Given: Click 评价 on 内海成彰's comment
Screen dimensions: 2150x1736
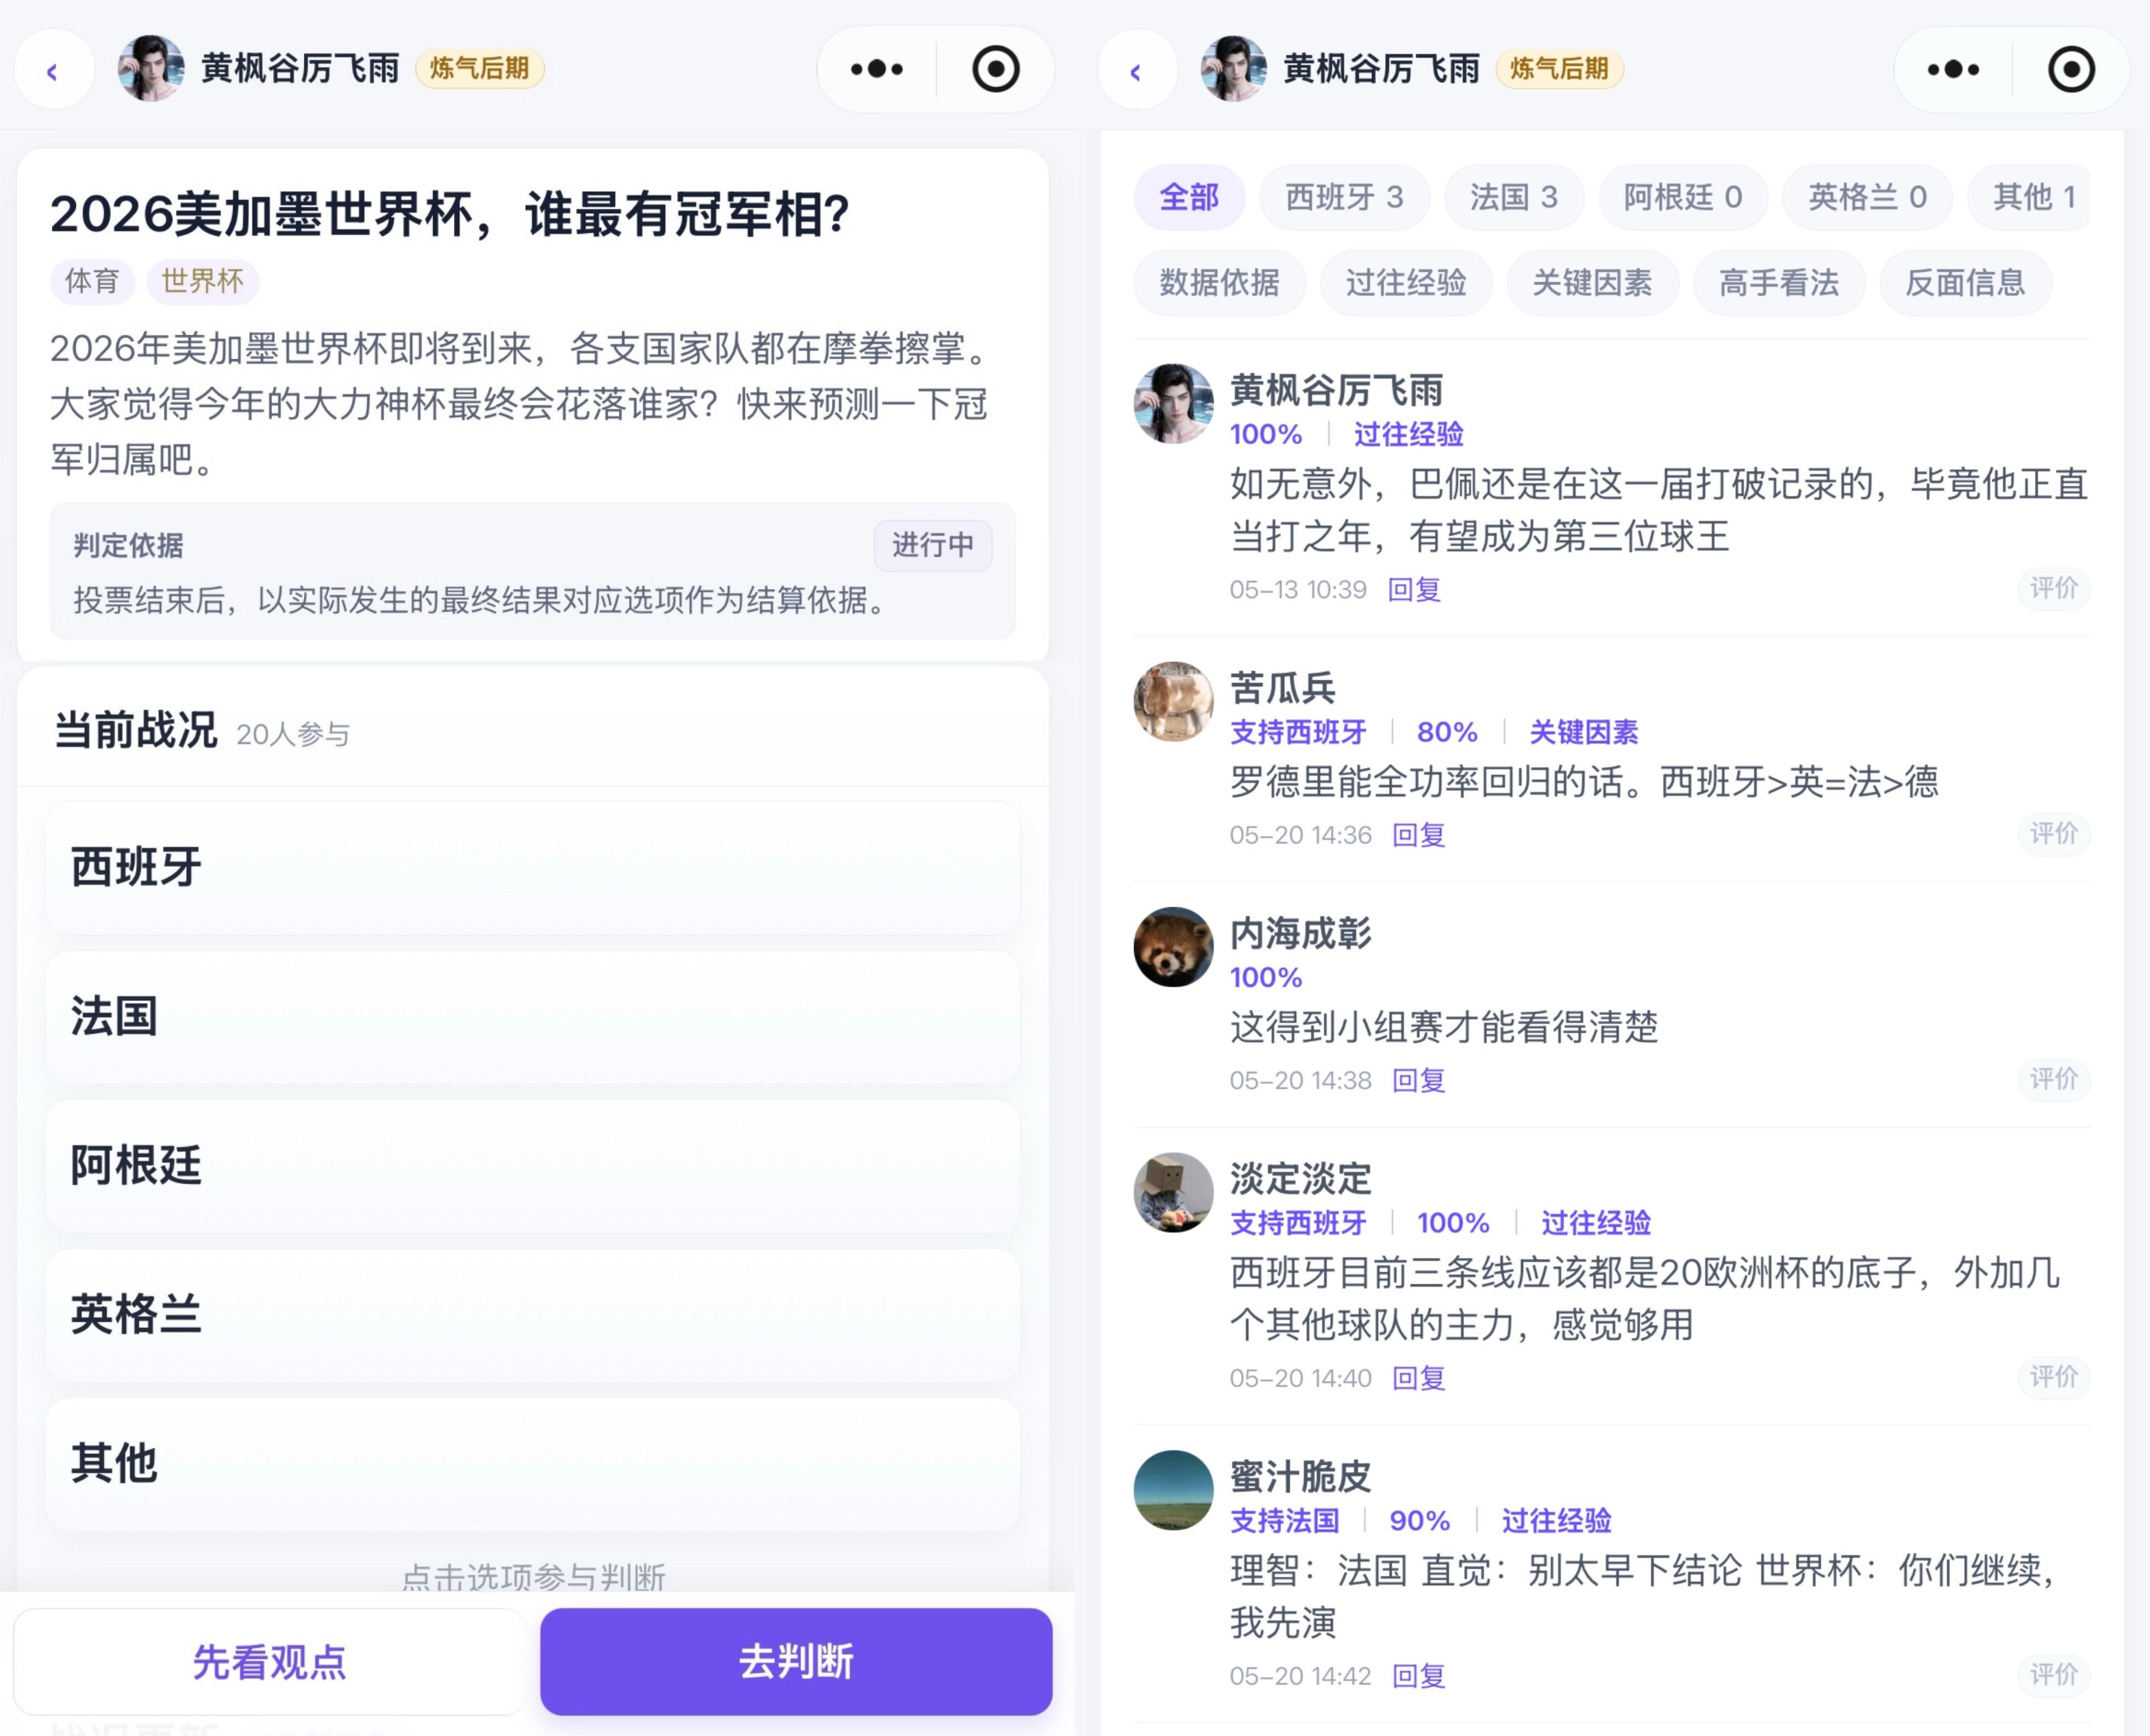Looking at the screenshot, I should (2054, 1079).
